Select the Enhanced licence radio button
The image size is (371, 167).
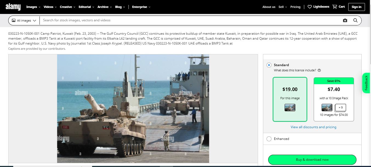click(x=269, y=139)
